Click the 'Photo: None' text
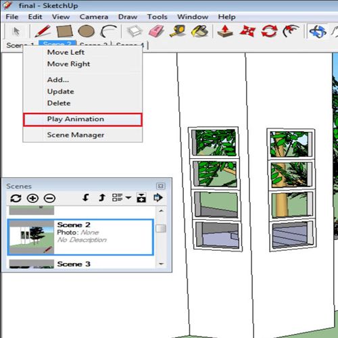Viewport: 338px width, 338px height. tap(78, 233)
